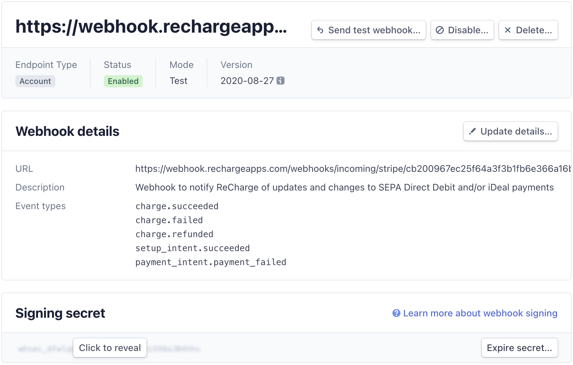Click the Signing secret heading
Image resolution: width=573 pixels, height=365 pixels.
click(x=60, y=313)
